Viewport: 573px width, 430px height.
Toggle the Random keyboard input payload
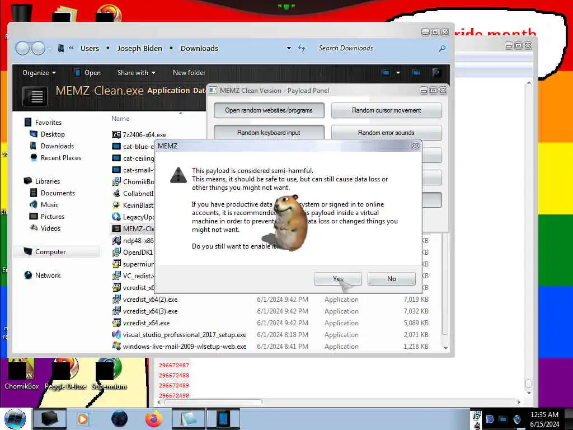[x=269, y=132]
